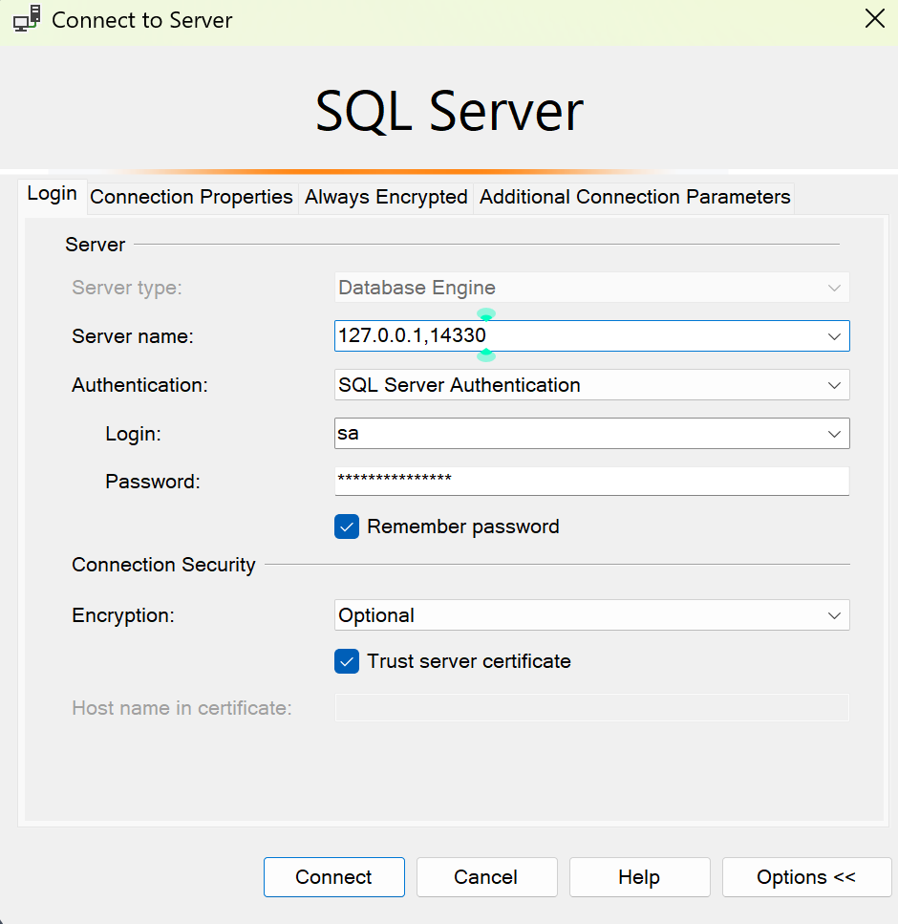Open the Connection Properties tab
Screen dimensions: 898x924
coord(191,197)
